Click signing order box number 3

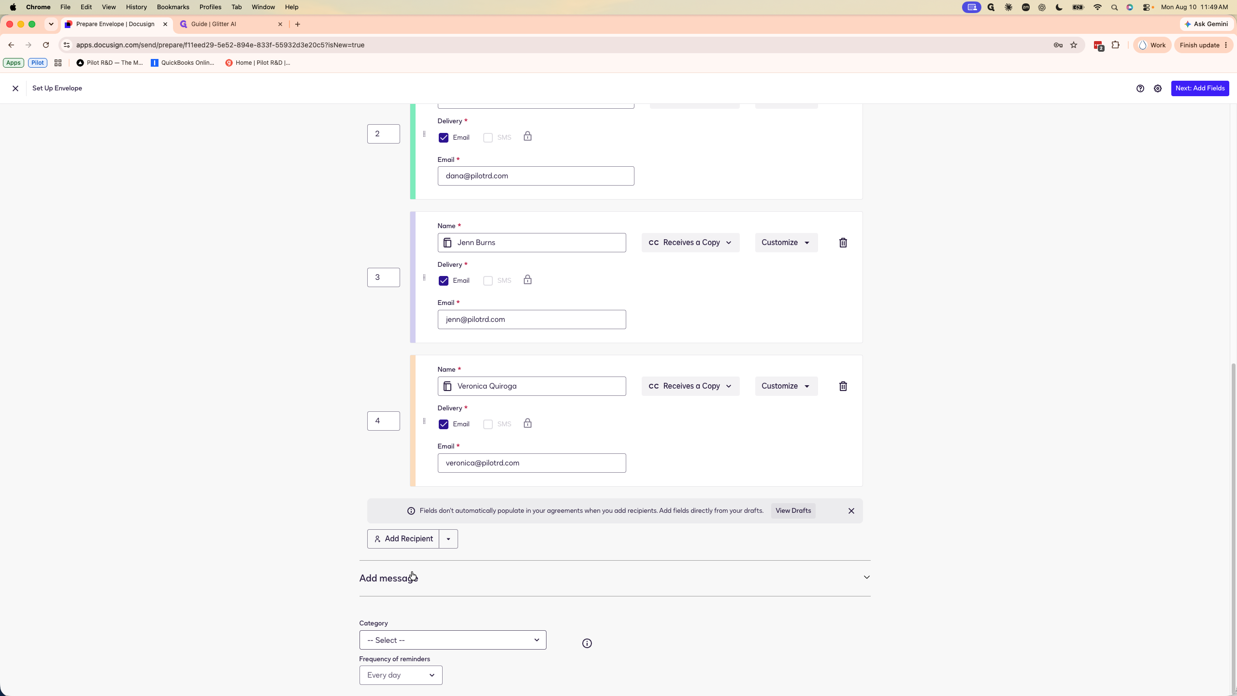coord(383,277)
